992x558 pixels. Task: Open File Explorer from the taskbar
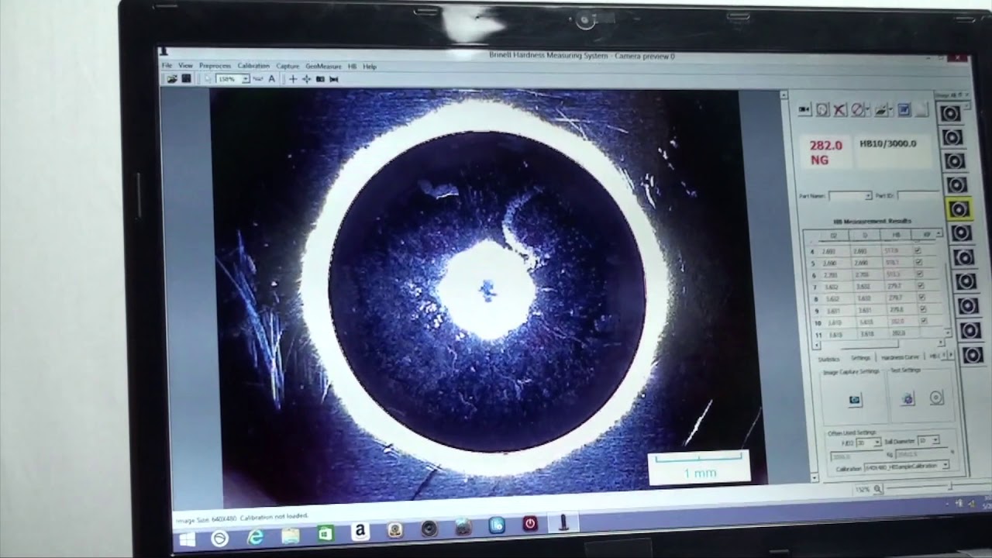point(291,535)
